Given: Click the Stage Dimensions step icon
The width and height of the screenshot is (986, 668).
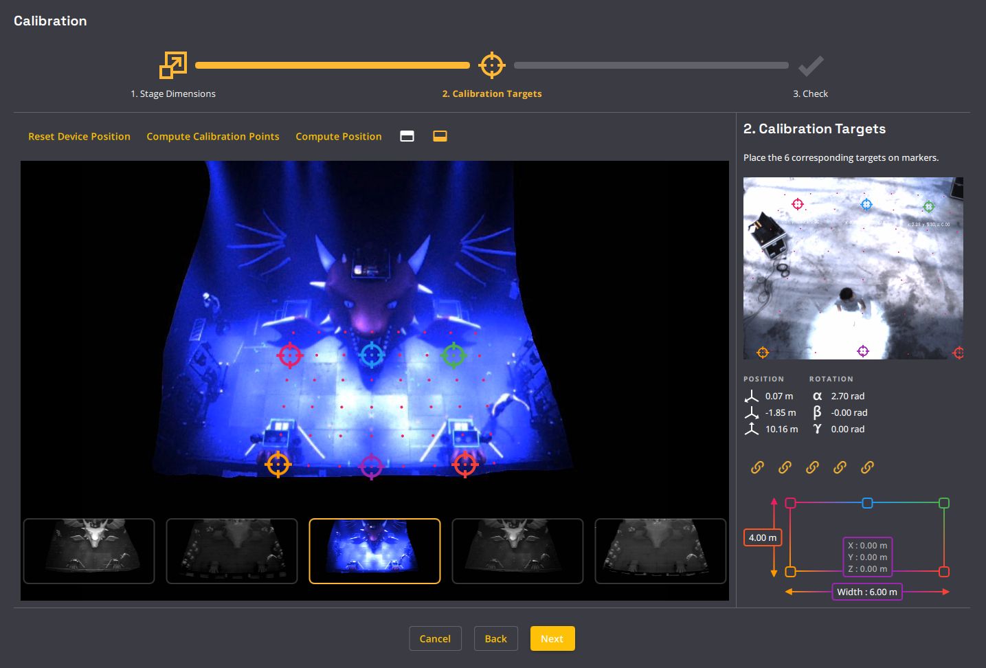Looking at the screenshot, I should 173,65.
